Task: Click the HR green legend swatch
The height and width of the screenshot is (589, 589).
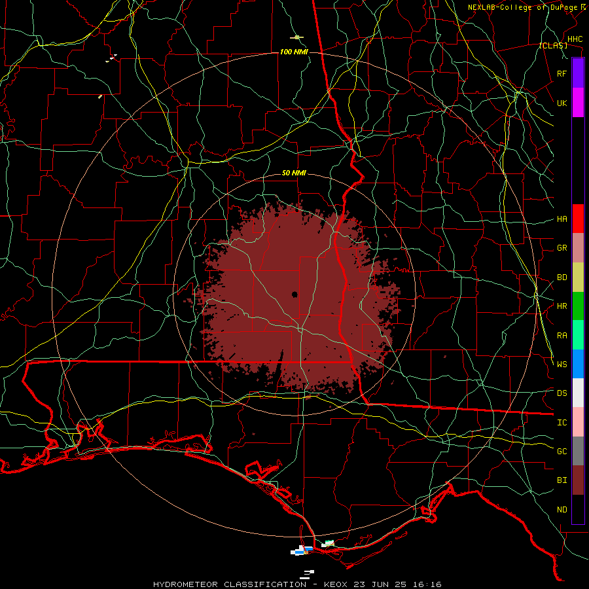Action: tap(578, 306)
